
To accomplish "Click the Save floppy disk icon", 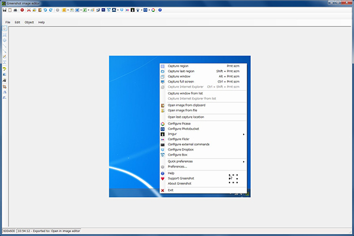I will [x=5, y=10].
